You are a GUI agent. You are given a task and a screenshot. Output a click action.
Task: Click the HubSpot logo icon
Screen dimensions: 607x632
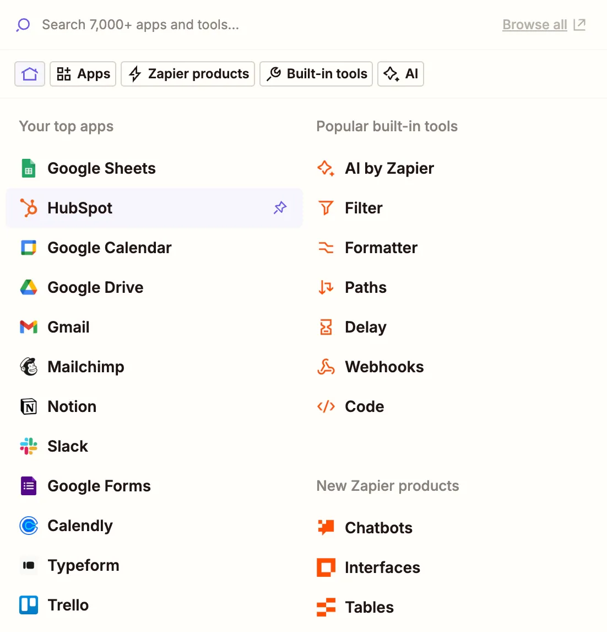[x=29, y=208]
